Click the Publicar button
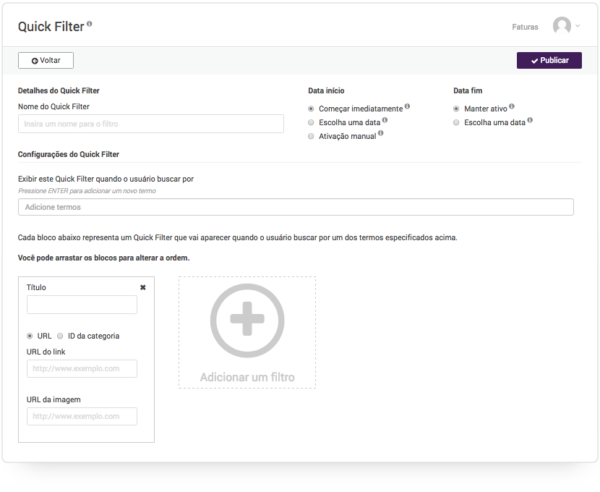Screen dimensions: 600x492 (549, 61)
